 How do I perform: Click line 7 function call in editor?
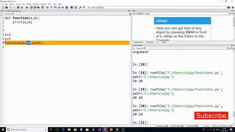[x=23, y=43]
